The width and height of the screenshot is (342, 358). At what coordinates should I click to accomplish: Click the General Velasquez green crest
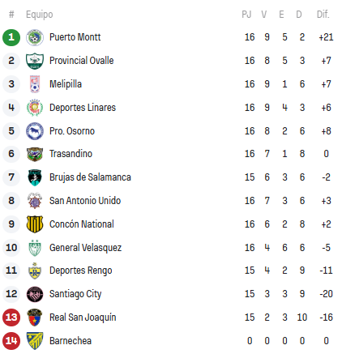click(35, 248)
